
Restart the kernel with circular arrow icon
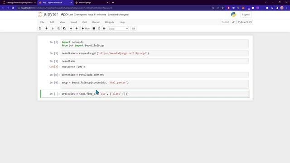pyautogui.click(x=99, y=29)
